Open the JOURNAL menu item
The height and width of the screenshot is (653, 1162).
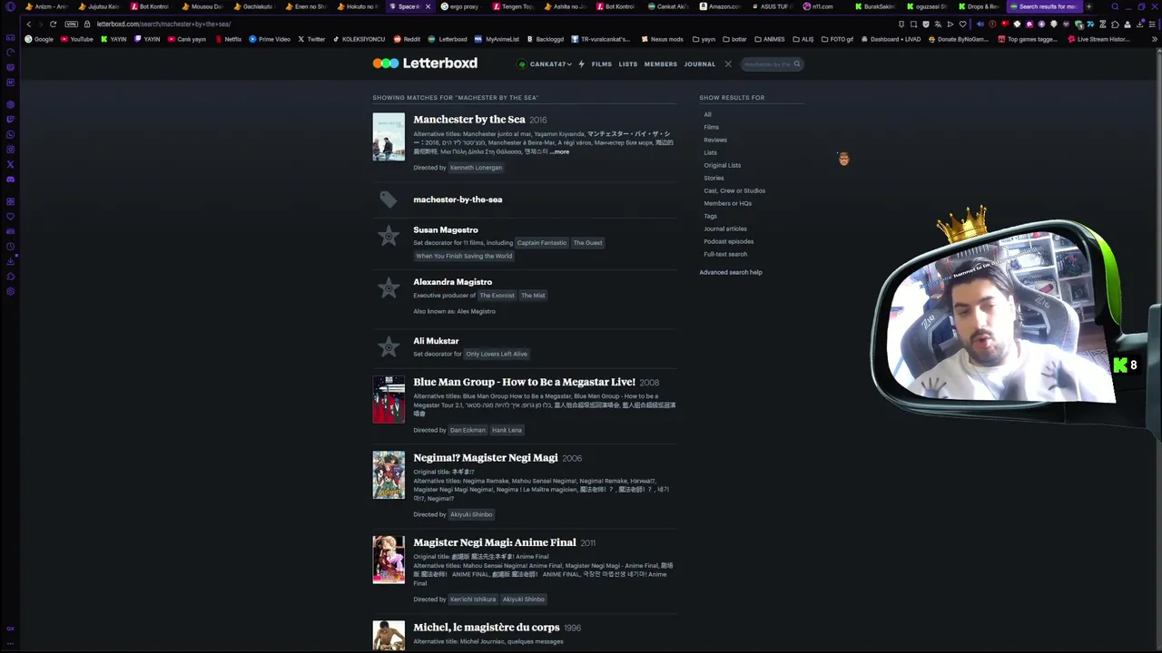[x=700, y=64]
